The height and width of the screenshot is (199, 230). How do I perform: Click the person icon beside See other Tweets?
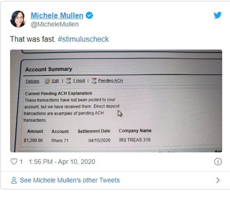14,180
